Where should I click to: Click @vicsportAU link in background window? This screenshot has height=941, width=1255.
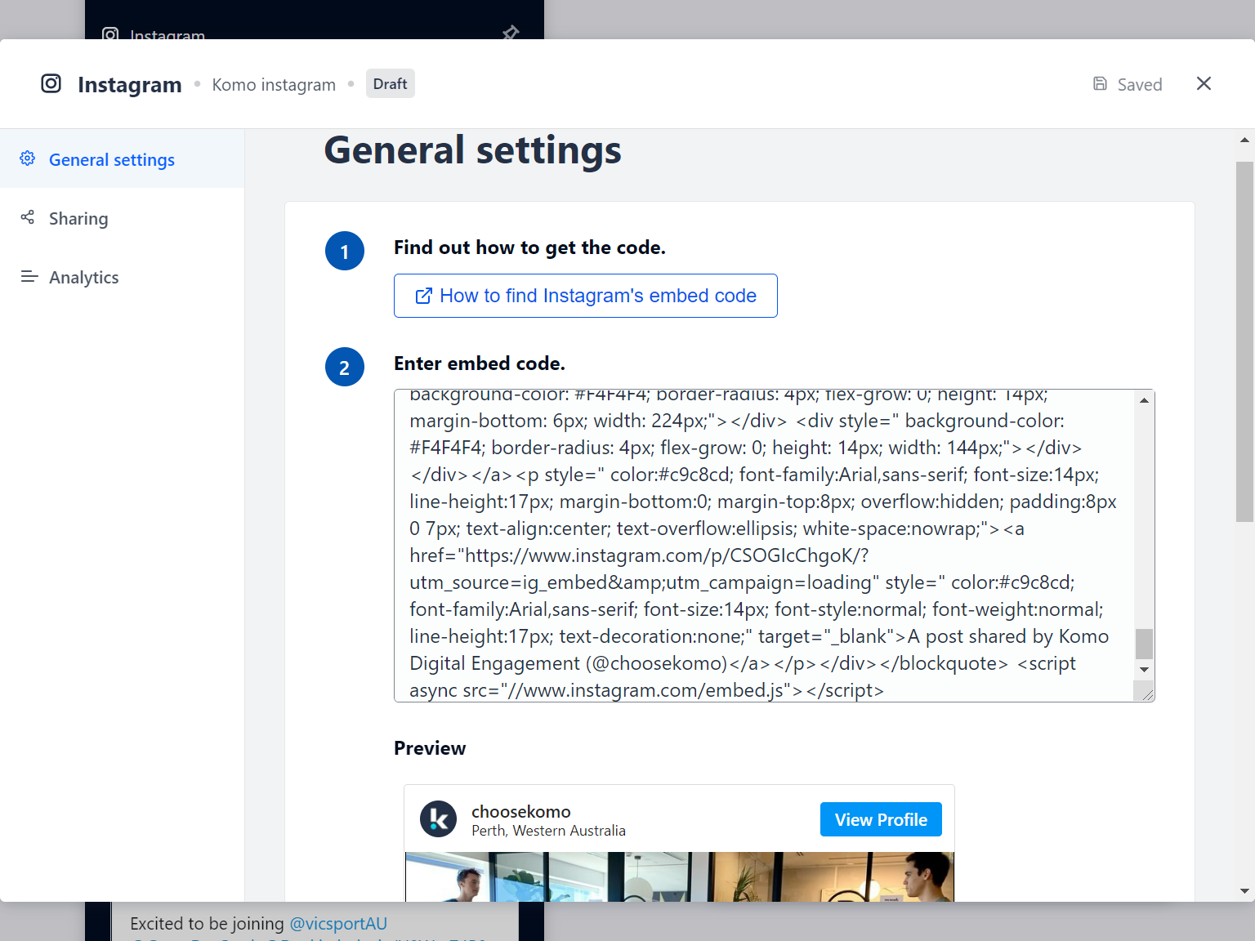click(338, 924)
